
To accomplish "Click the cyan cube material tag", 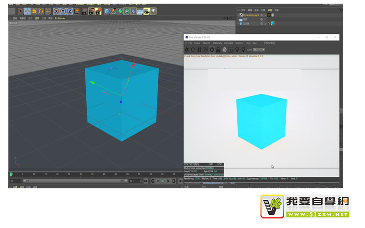I will point(273,23).
